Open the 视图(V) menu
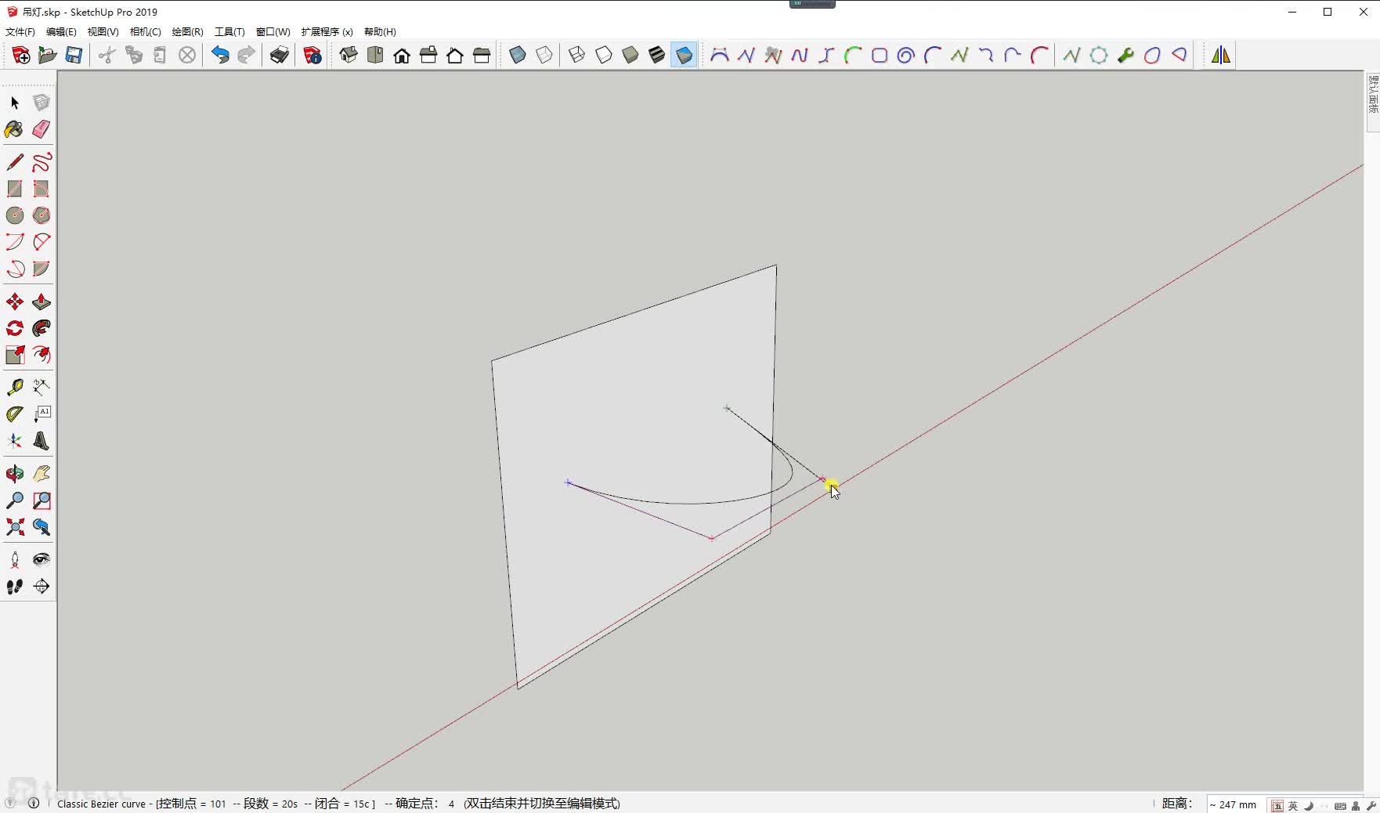Image resolution: width=1380 pixels, height=813 pixels. click(103, 32)
